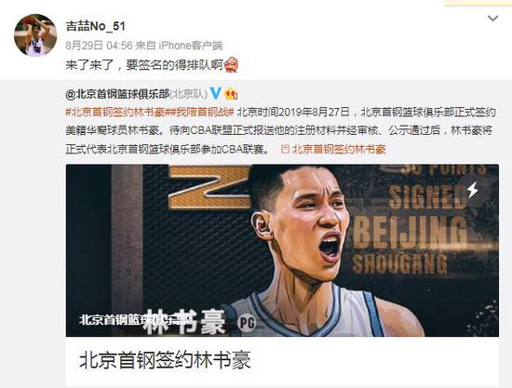Open the 北京首钢签约林书豪 article link after the text
The width and height of the screenshot is (512, 388).
(339, 149)
